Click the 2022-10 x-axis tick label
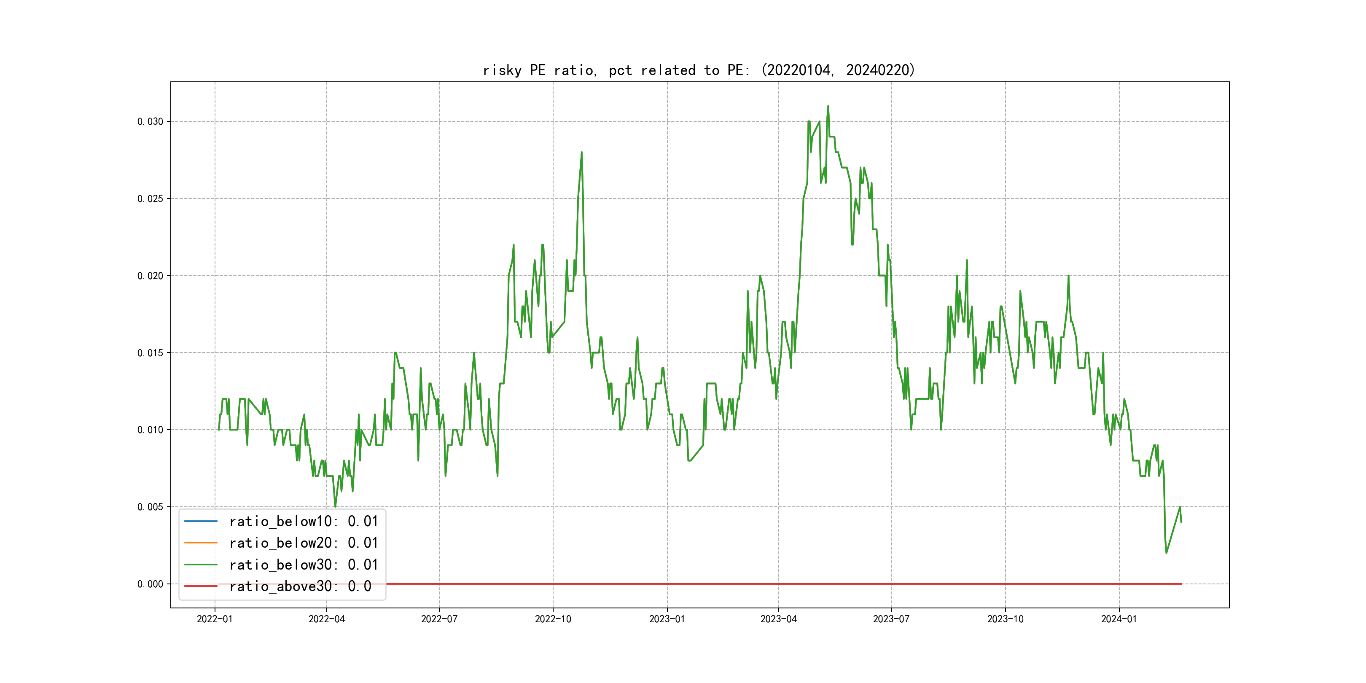The height and width of the screenshot is (683, 1366). (x=553, y=619)
